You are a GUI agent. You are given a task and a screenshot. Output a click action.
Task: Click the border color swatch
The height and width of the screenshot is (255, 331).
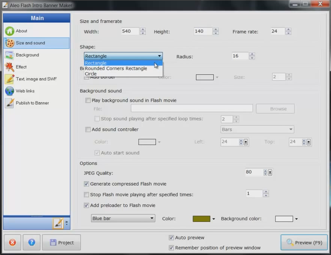coord(205,77)
